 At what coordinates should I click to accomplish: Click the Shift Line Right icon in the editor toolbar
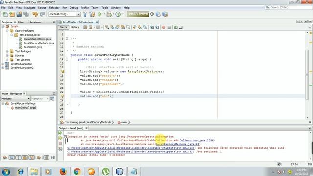tap(157, 27)
